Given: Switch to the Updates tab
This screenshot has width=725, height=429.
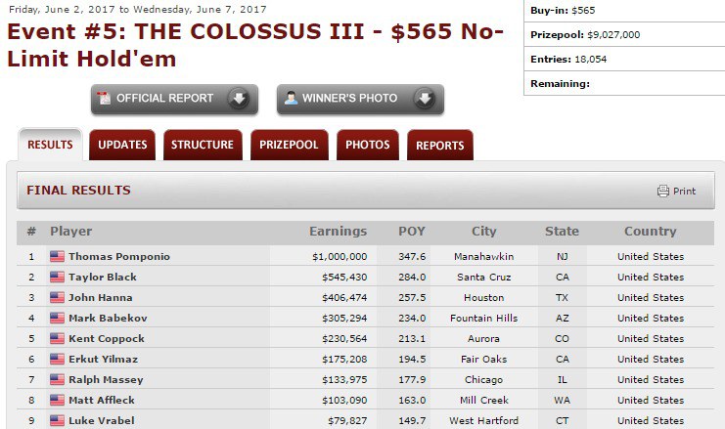Looking at the screenshot, I should [122, 146].
